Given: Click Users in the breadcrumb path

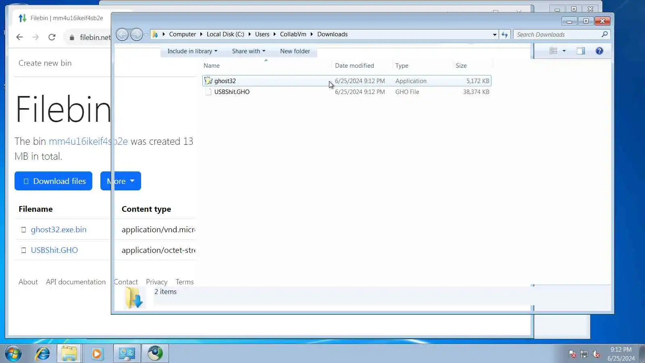Looking at the screenshot, I should (x=262, y=34).
